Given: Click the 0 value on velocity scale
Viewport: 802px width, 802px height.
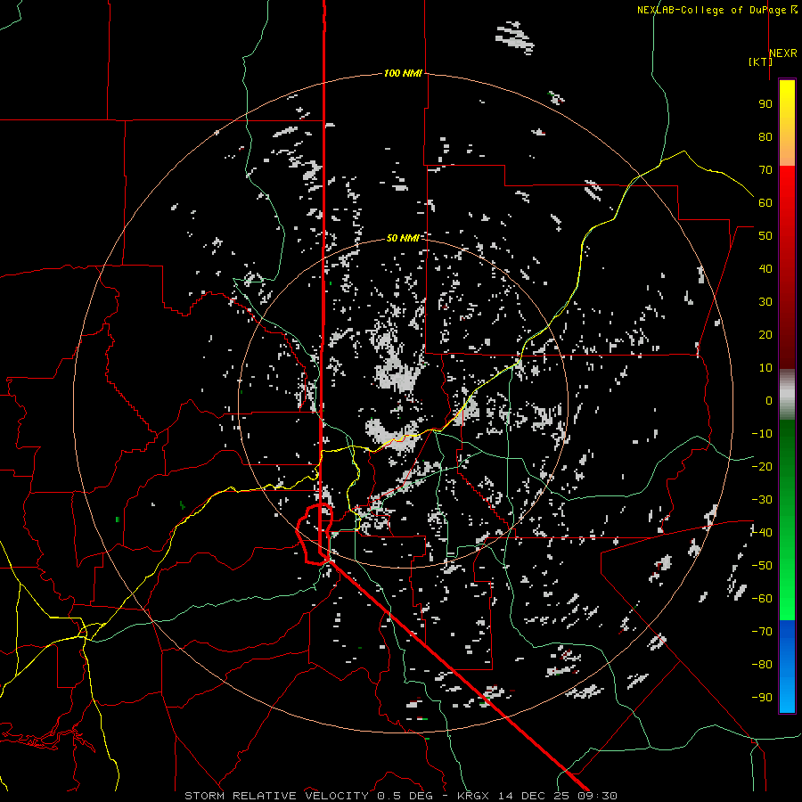Looking at the screenshot, I should point(769,401).
